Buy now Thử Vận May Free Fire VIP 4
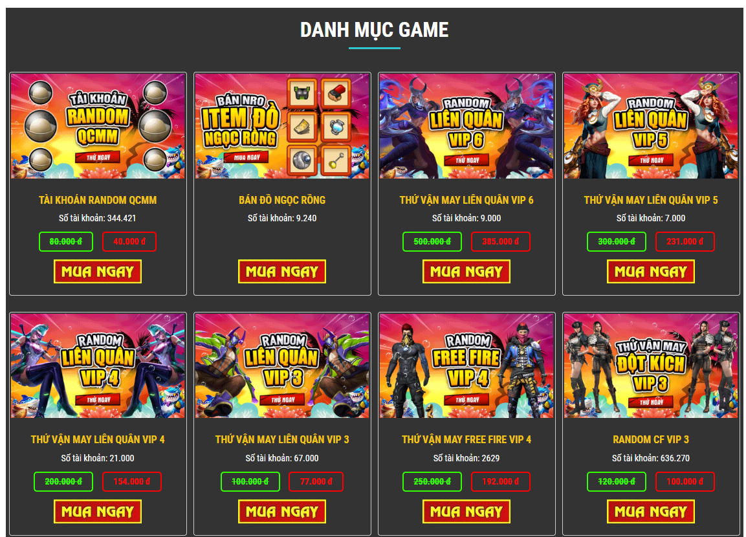The height and width of the screenshot is (537, 746). [466, 512]
